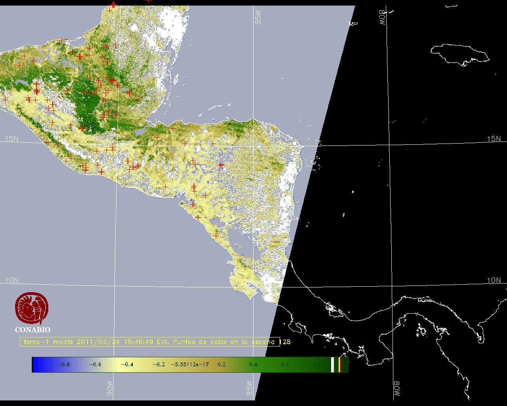Viewport: 507px width, 406px height.
Task: Click the left 15N latitude label
Action: click(x=11, y=139)
